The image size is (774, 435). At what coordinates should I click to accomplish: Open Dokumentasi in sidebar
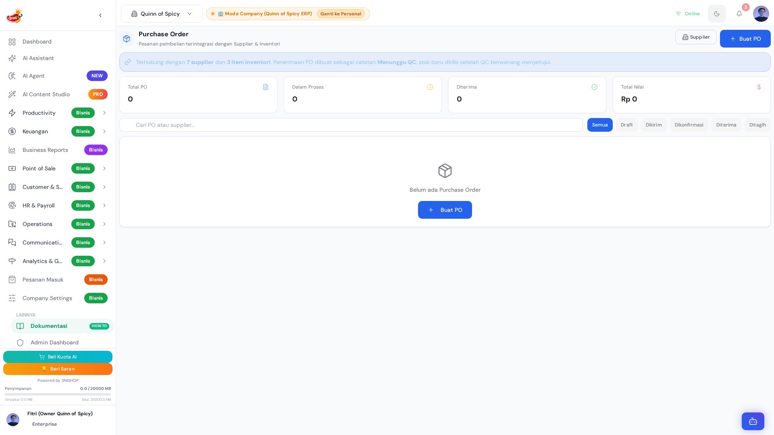pos(62,326)
